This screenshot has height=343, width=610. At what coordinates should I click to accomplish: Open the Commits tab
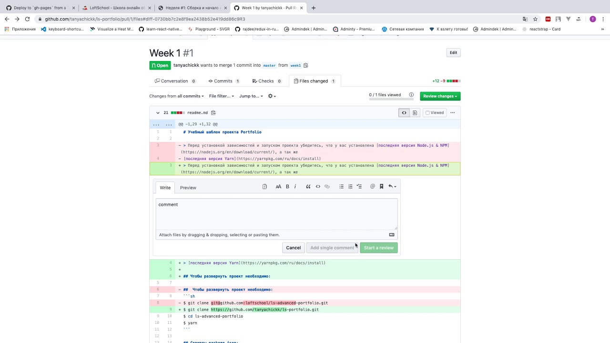pos(224,81)
